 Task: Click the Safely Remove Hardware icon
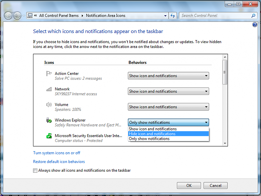click(49, 120)
